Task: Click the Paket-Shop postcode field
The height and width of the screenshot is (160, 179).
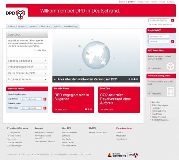Action: 31,108
